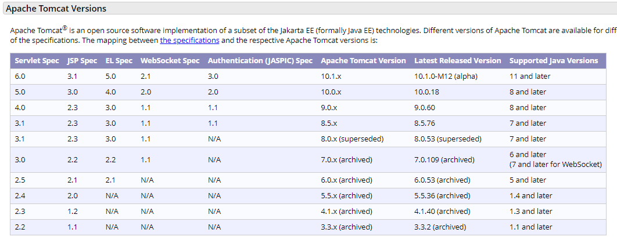
Task: Select the 8.5.76 released version cell
Action: [425, 123]
